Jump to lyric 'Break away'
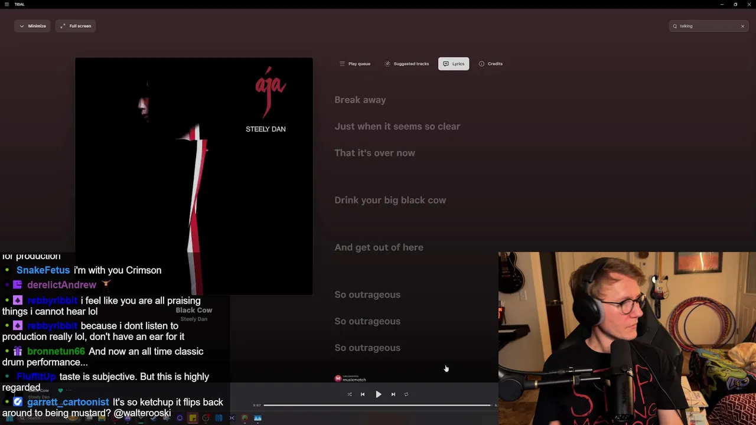This screenshot has width=756, height=425. (360, 100)
